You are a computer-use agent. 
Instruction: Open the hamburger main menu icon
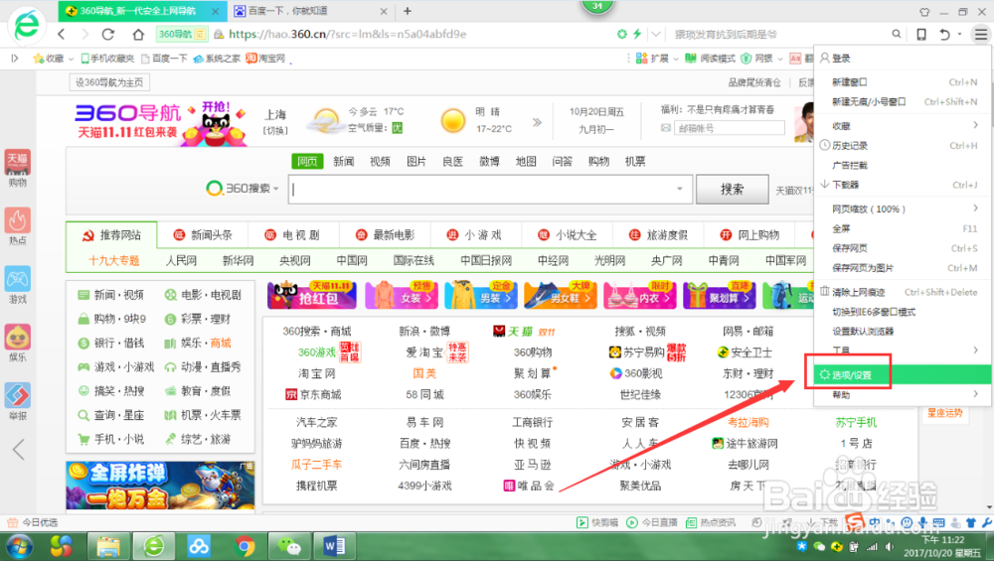981,34
